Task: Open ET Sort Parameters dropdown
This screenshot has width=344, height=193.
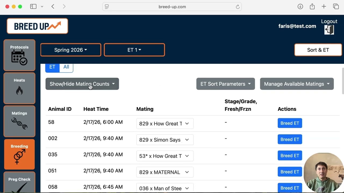Action: tap(225, 84)
